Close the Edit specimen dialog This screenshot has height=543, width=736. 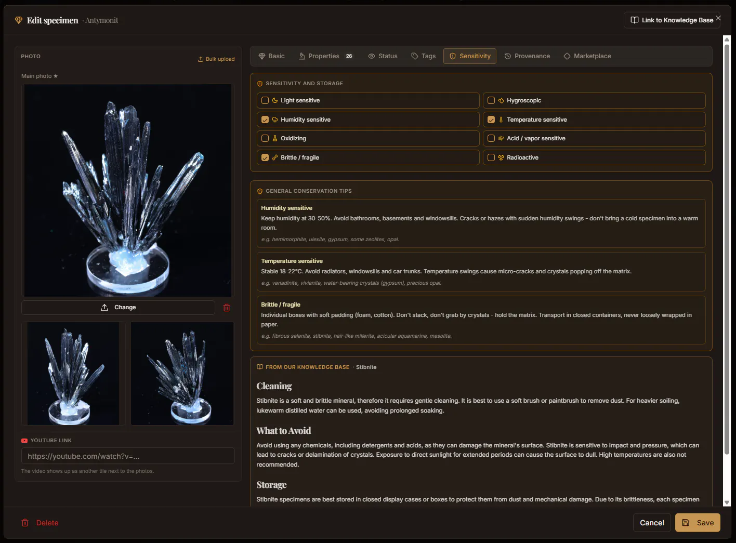[718, 18]
